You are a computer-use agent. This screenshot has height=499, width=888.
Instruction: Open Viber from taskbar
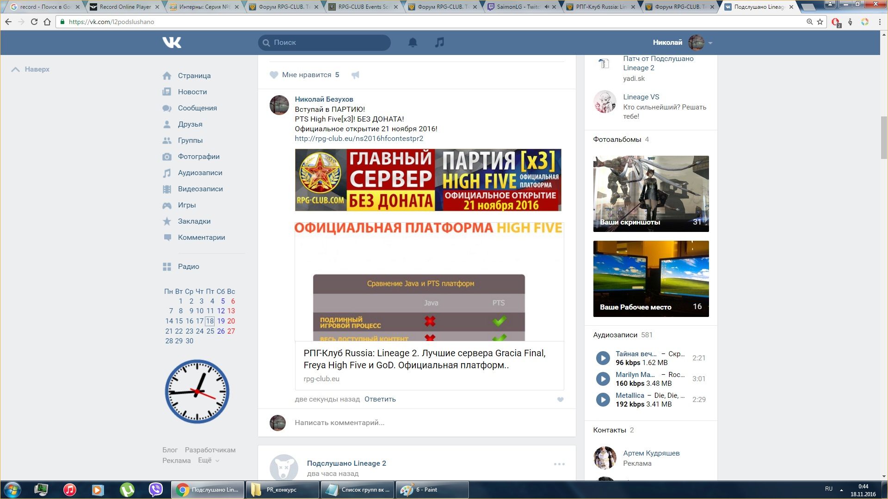pos(156,490)
